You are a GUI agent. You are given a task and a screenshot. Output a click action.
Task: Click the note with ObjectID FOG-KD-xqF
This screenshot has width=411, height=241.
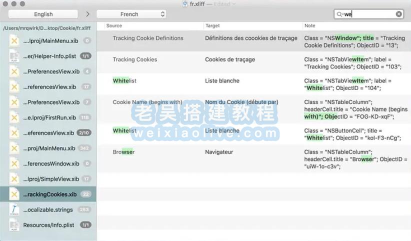tap(355, 109)
